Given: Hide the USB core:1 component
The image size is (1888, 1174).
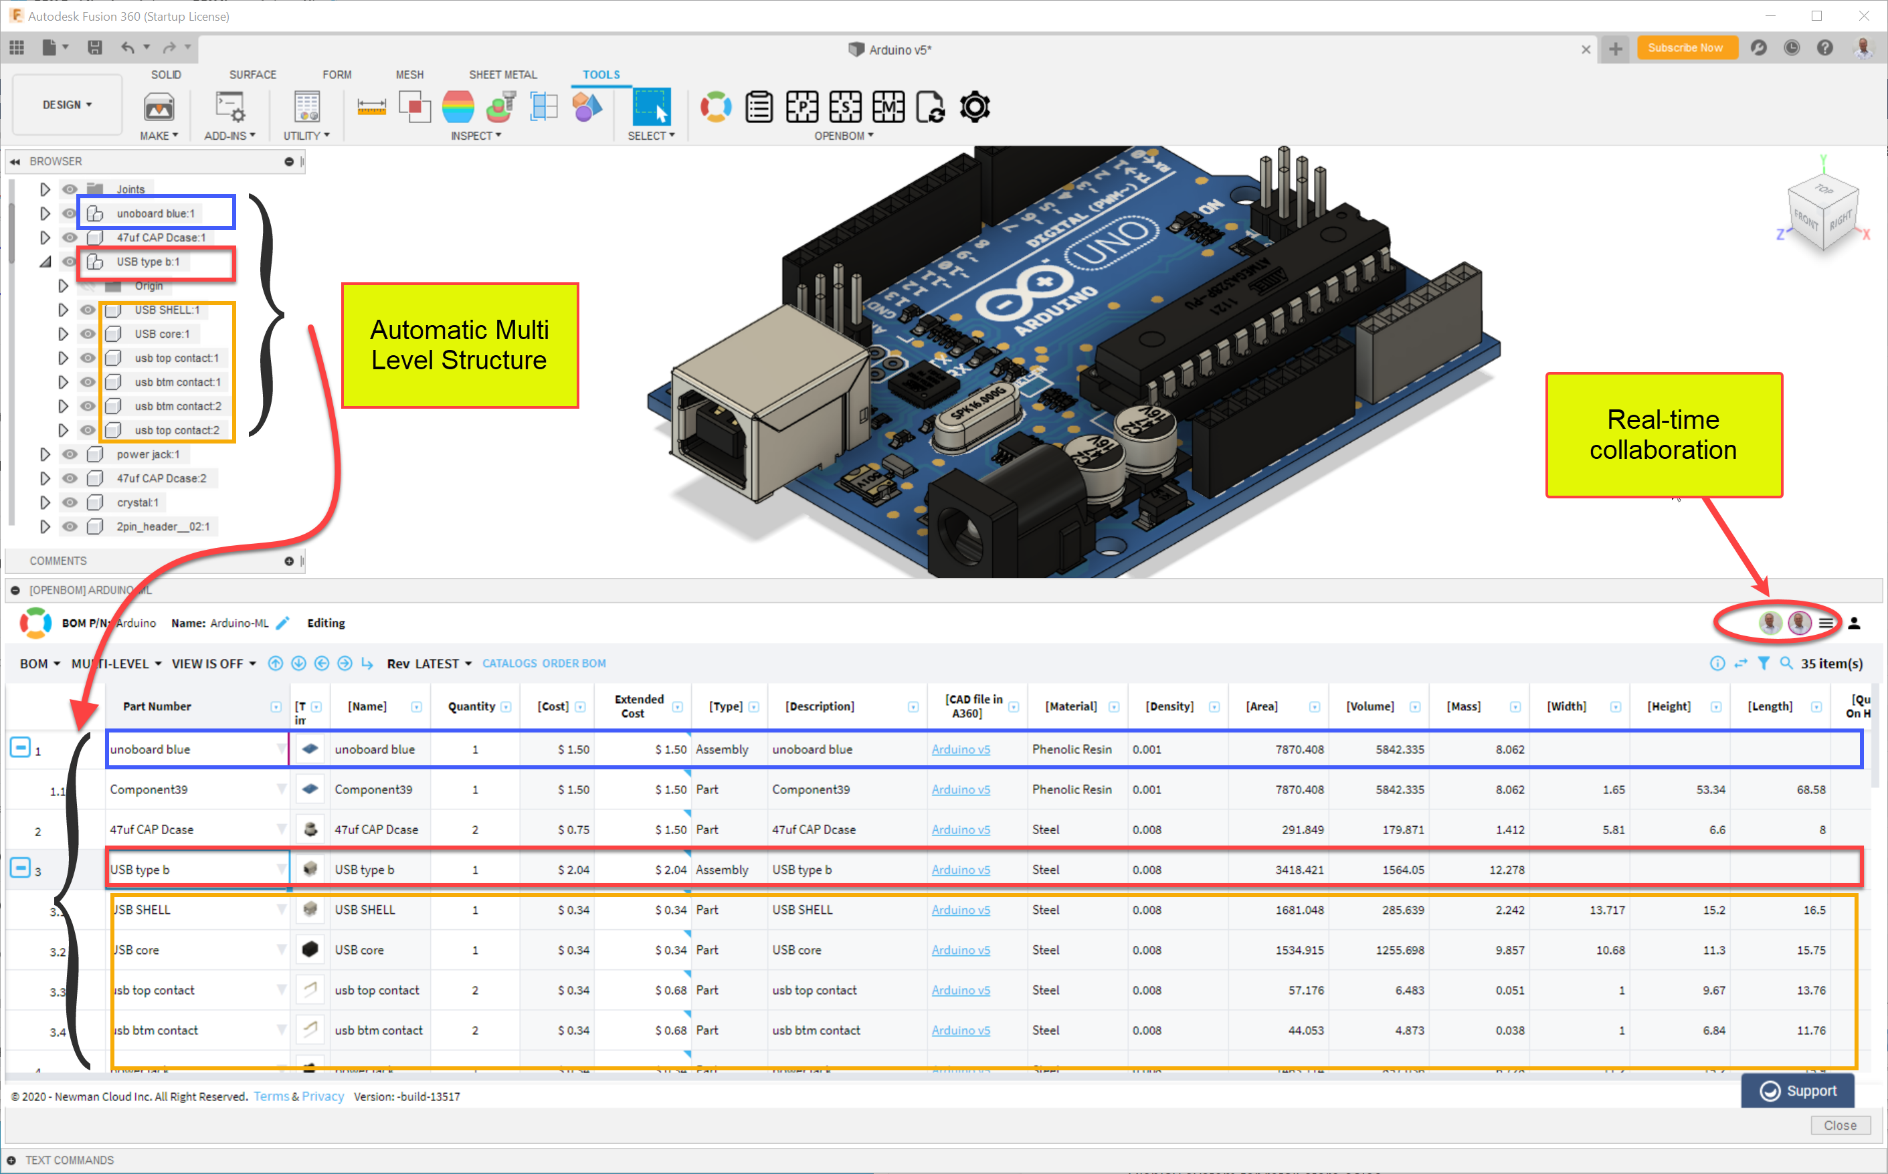Looking at the screenshot, I should 88,334.
